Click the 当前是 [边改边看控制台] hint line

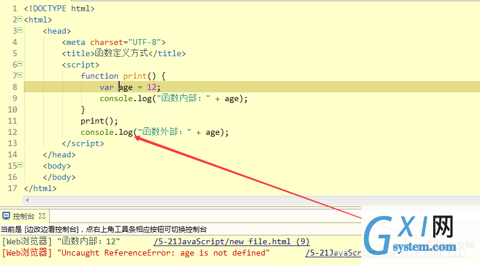click(x=104, y=230)
